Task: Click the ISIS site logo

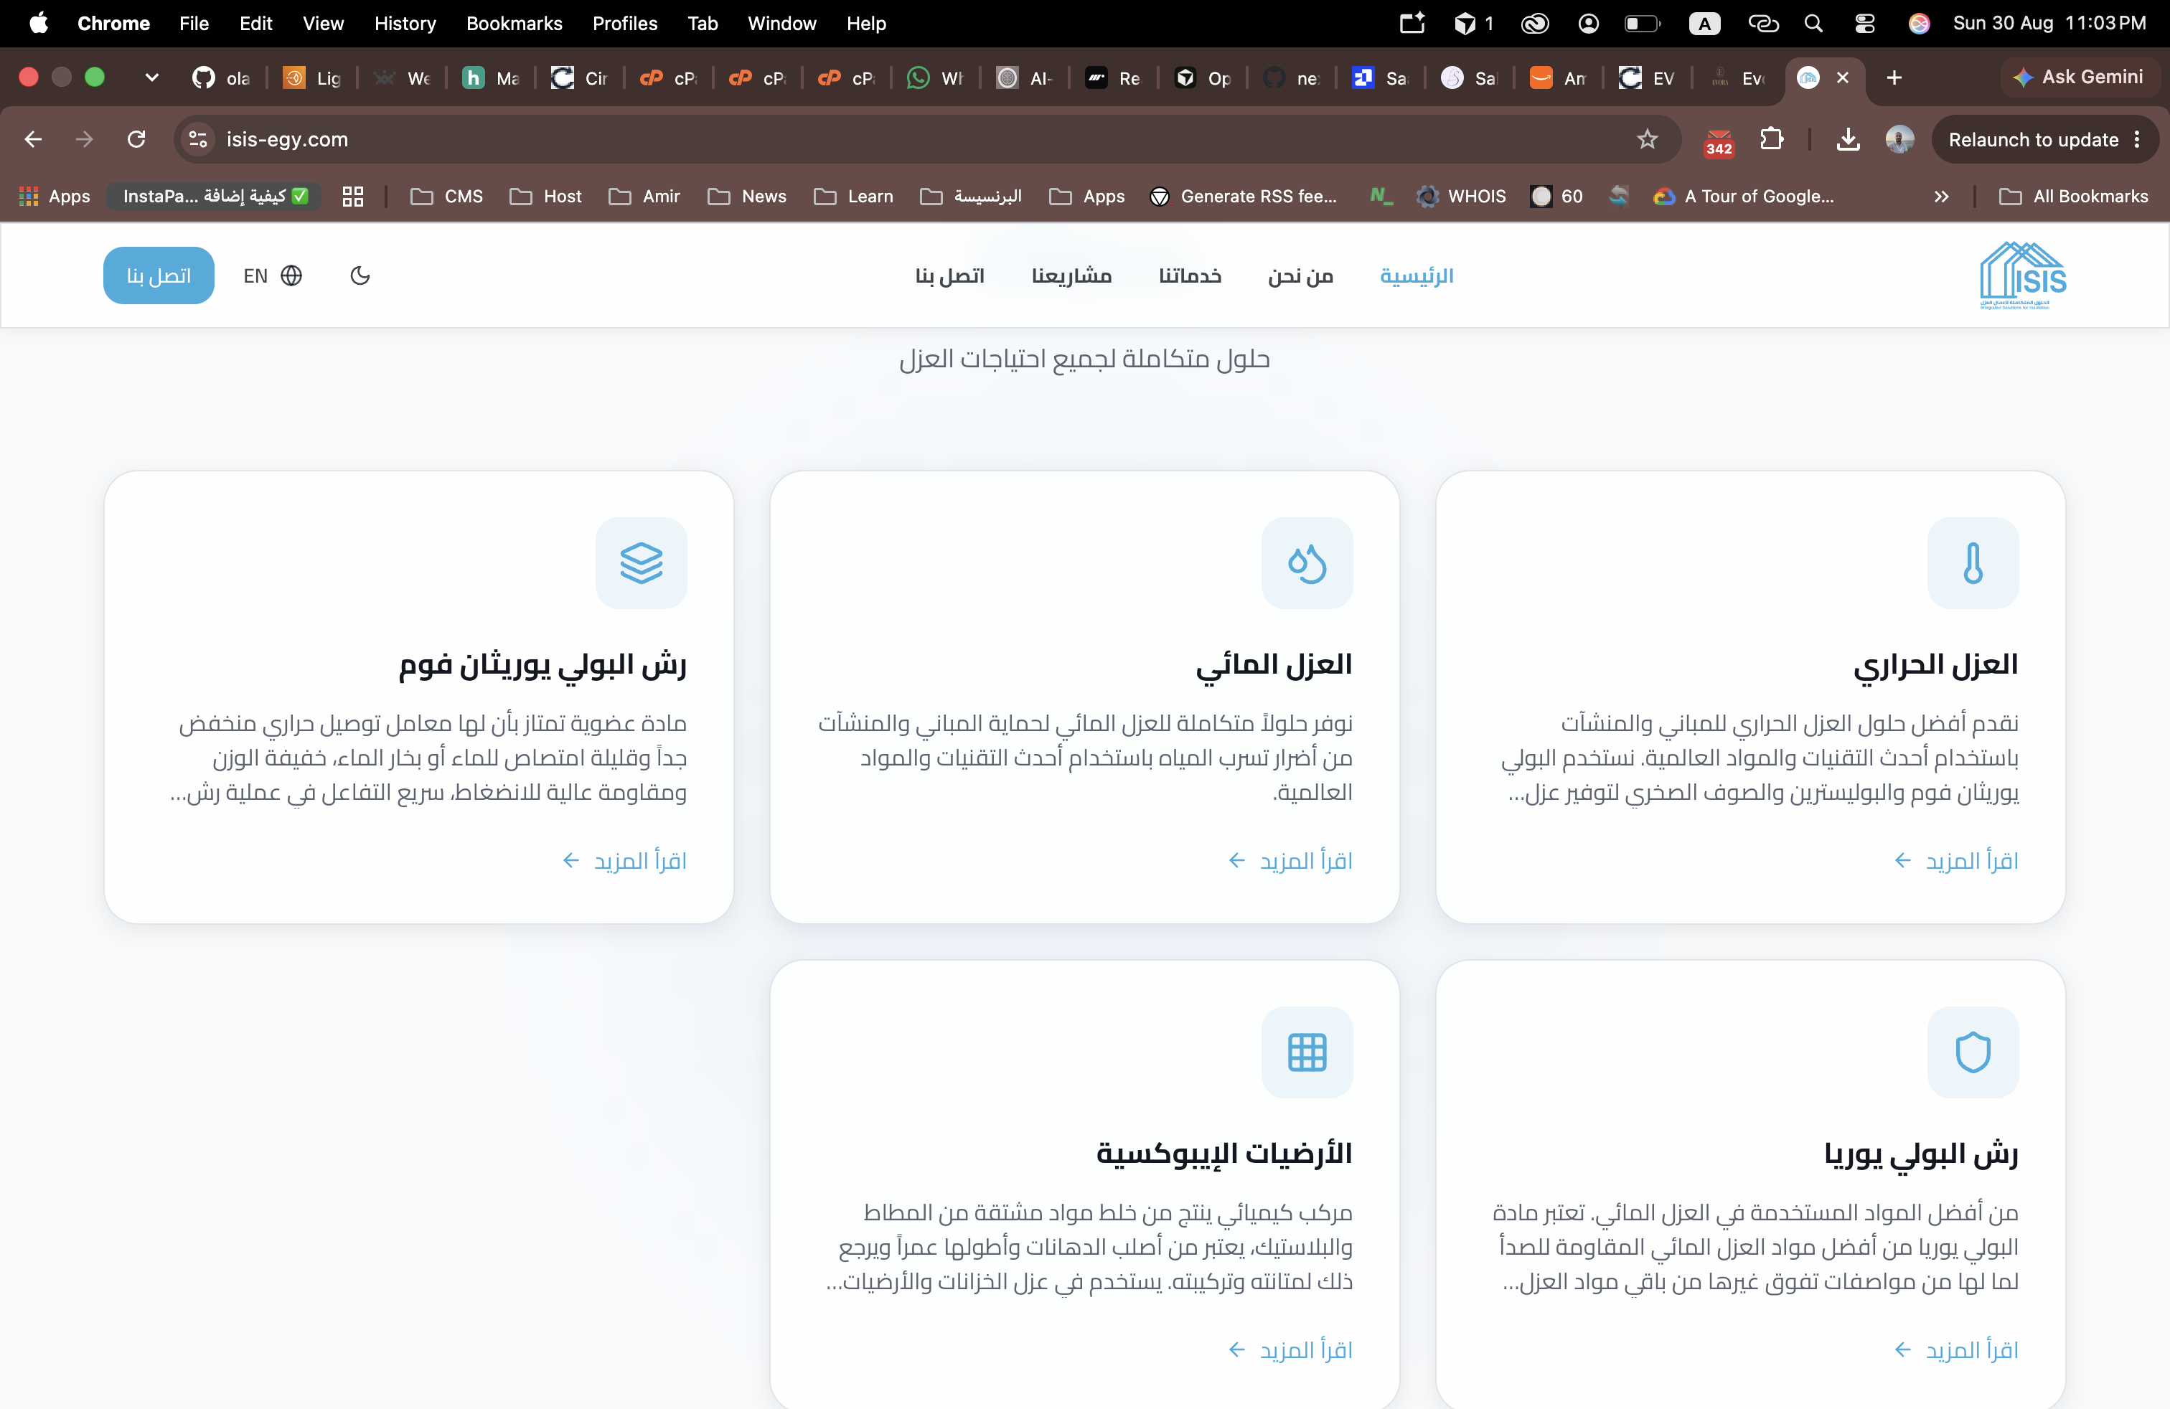Action: 2022,275
